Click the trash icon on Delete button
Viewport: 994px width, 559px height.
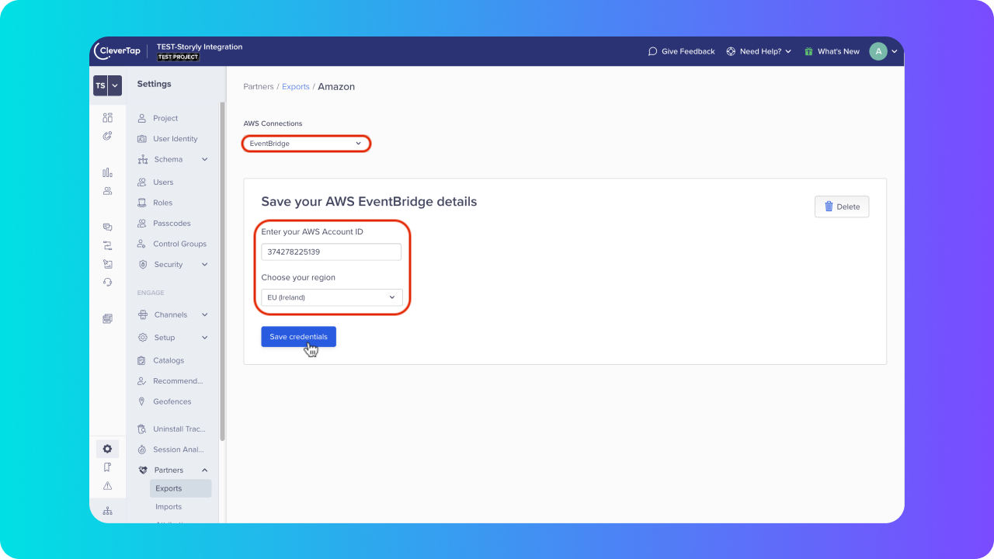[829, 207]
